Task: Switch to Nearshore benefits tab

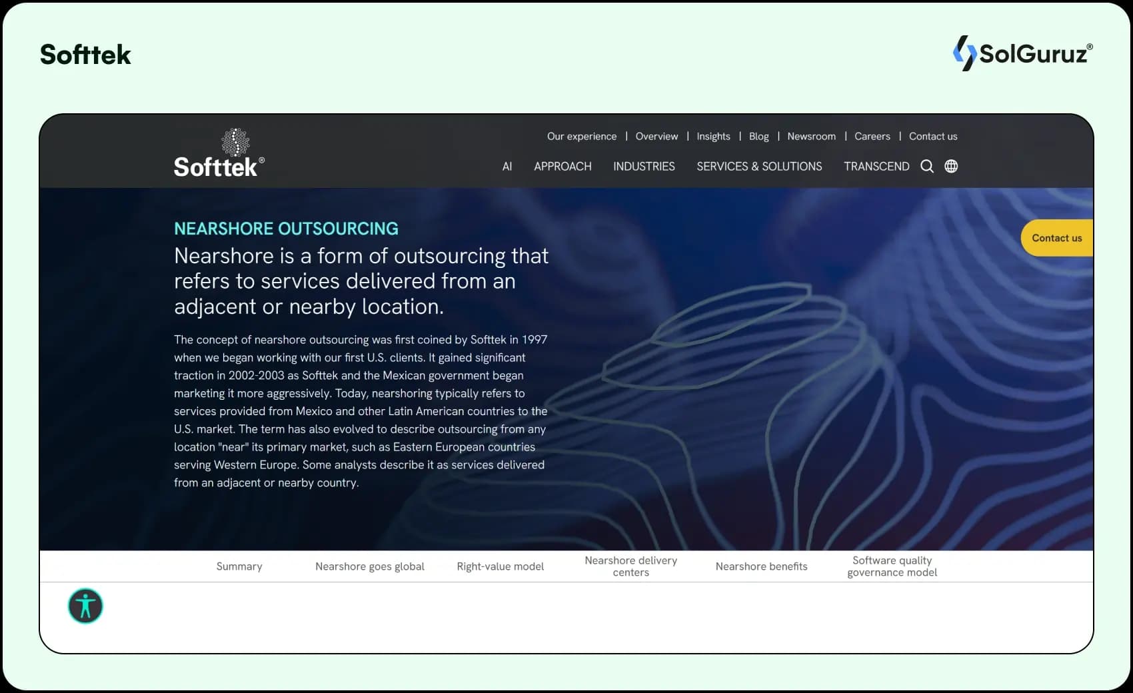Action: (762, 566)
